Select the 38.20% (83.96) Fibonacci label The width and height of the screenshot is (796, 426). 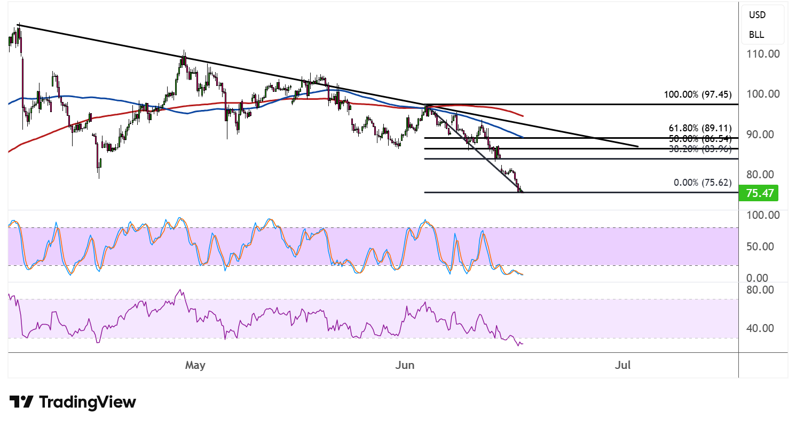(x=700, y=149)
